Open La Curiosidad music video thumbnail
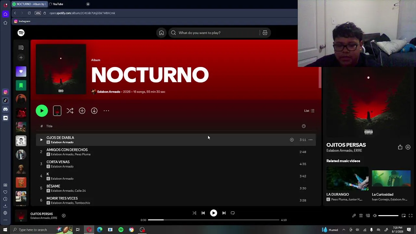Screen dimensions: 416x234 click(x=391, y=178)
